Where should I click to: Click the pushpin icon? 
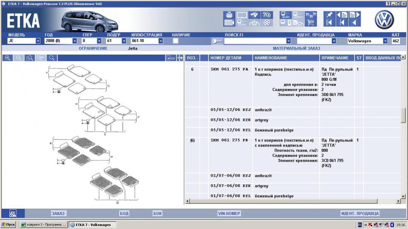(329, 15)
